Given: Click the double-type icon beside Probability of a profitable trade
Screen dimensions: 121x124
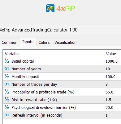Looking at the screenshot, I should click(x=7, y=92).
